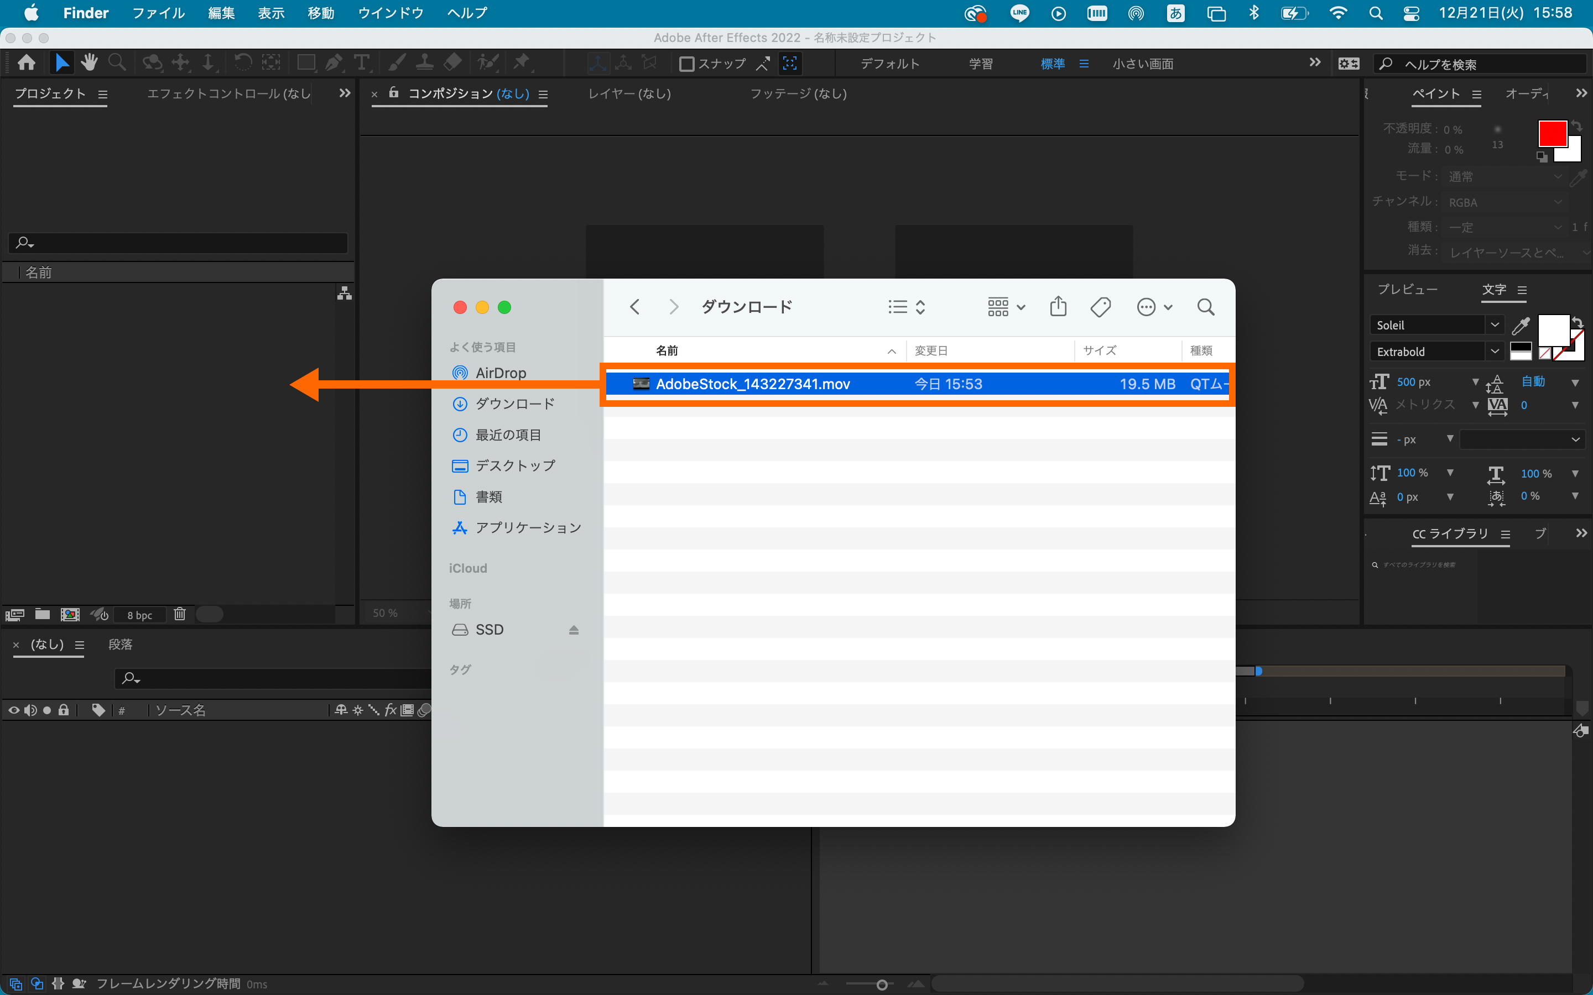This screenshot has height=995, width=1593.
Task: Click the Puppet Pin tool
Action: click(x=522, y=63)
